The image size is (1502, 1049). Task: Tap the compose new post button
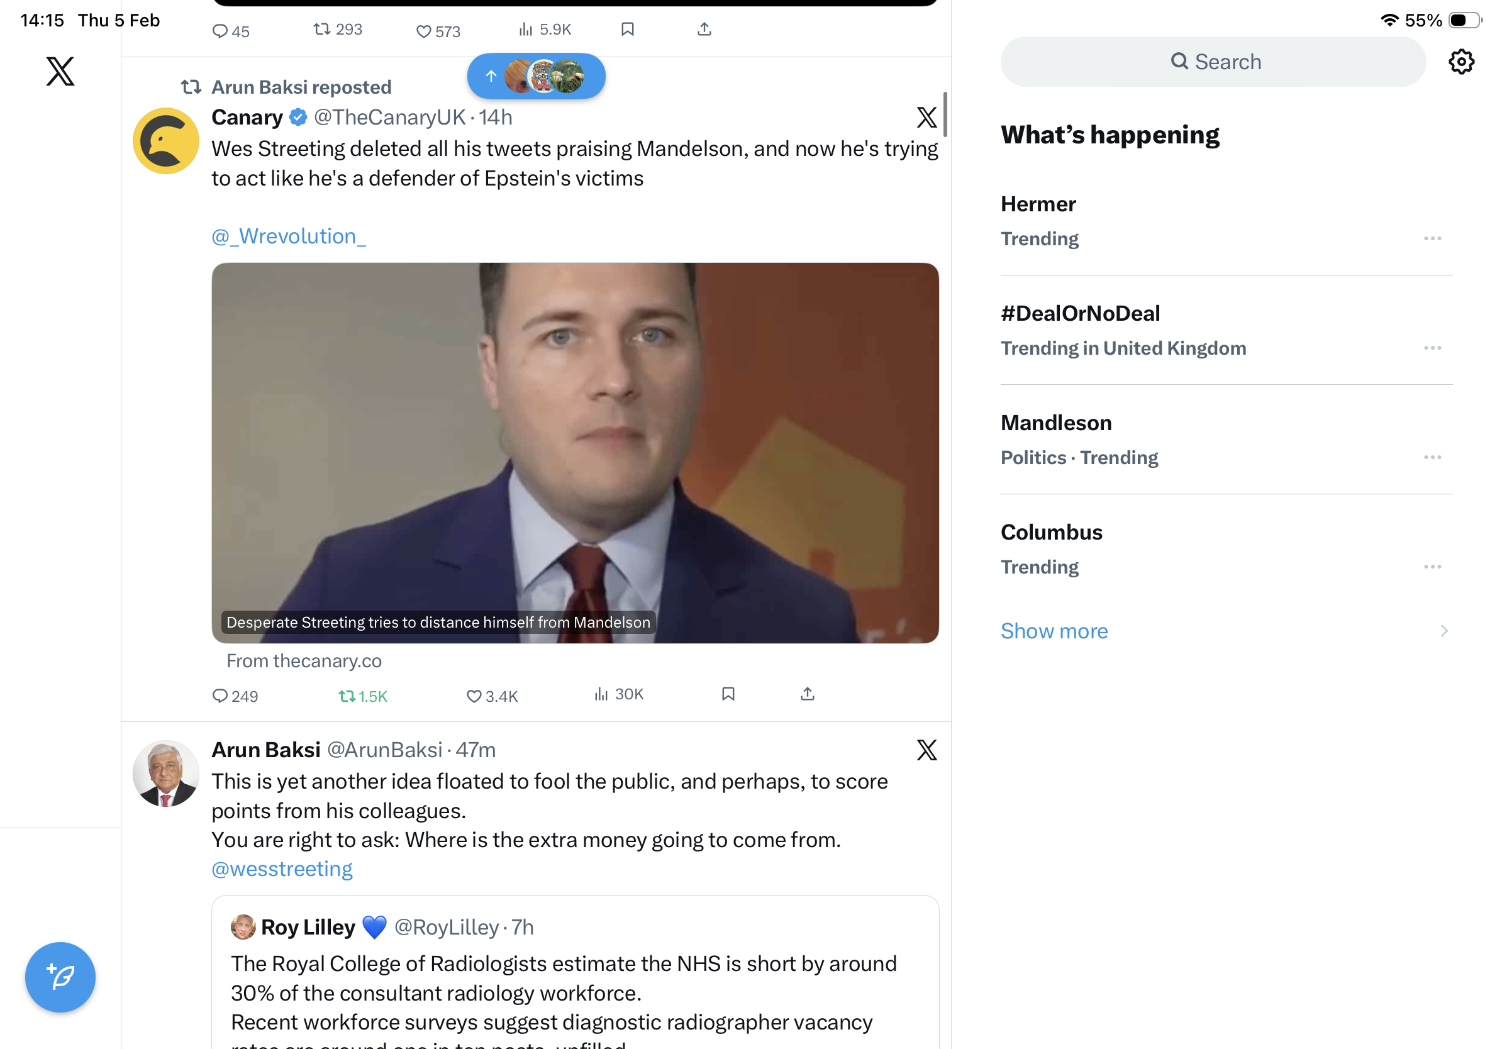click(60, 977)
